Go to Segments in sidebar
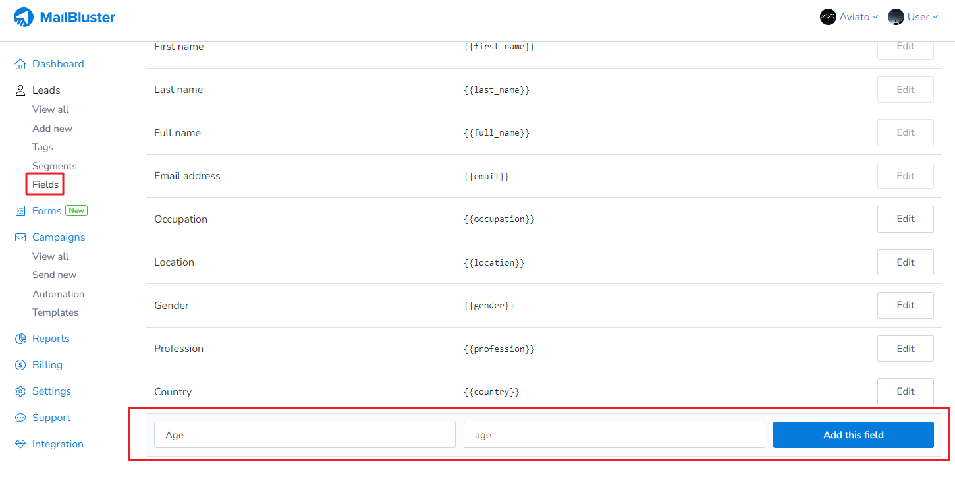Viewport: 955px width, 487px height. tap(54, 166)
